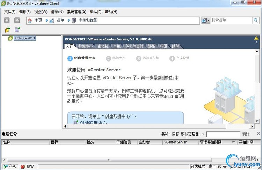Click the 详细信息 column header

pos(126,142)
